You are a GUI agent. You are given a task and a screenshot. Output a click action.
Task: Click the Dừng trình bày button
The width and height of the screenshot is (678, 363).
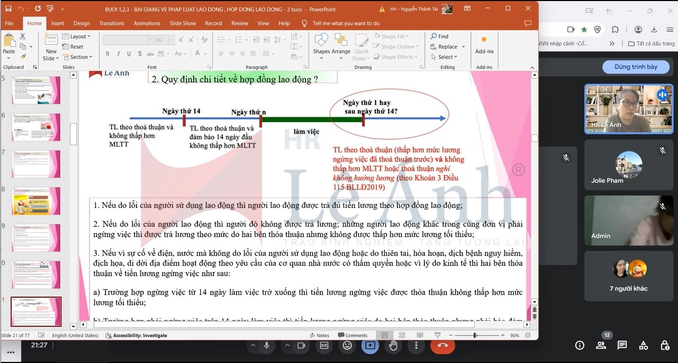(x=636, y=67)
